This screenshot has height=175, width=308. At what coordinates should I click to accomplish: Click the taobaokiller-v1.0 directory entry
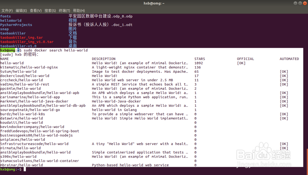[x=18, y=46]
